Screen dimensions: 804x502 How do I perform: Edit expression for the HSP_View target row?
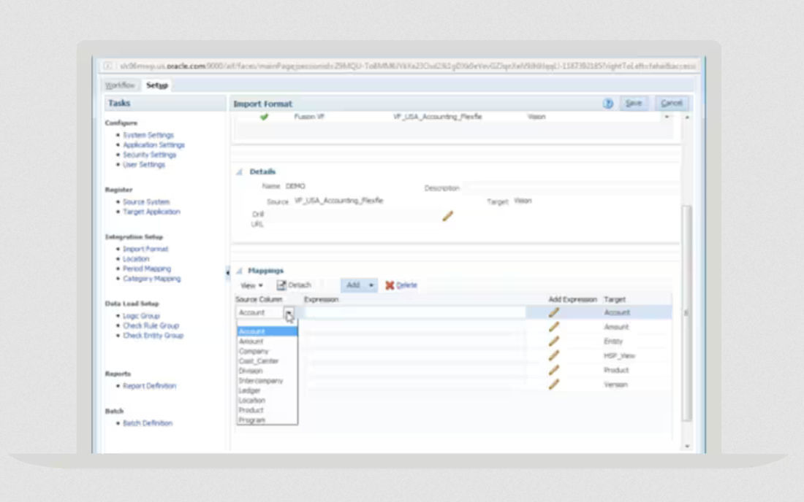[554, 355]
